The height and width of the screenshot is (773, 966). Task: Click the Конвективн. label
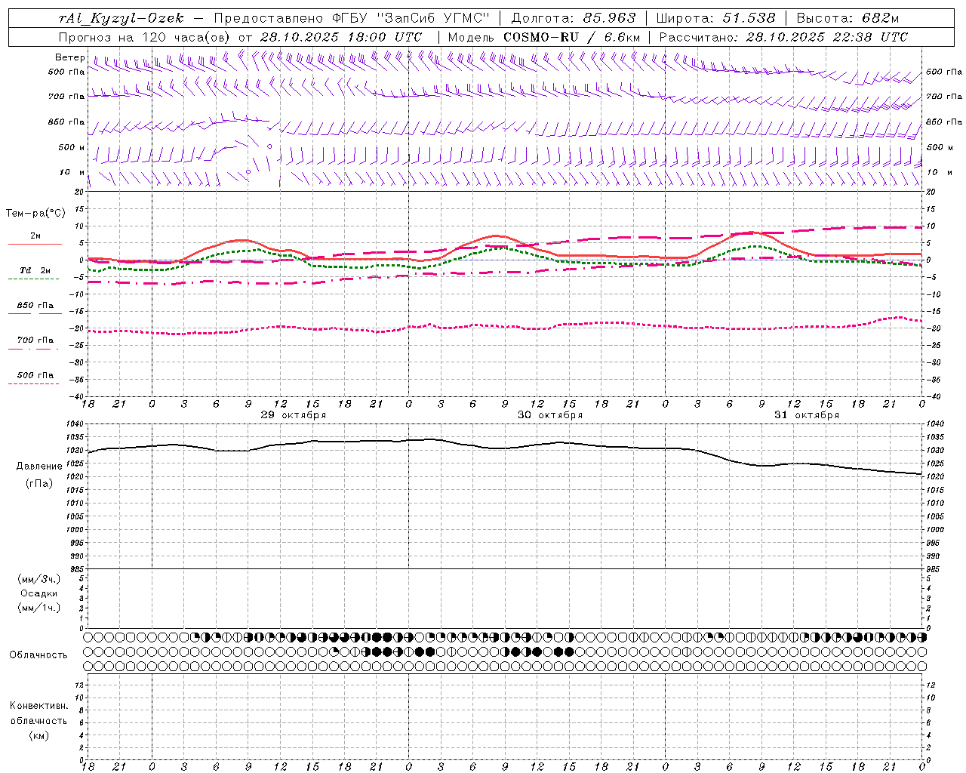click(x=38, y=706)
